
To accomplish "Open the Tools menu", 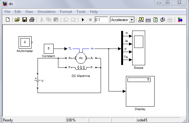I will click(81, 12).
